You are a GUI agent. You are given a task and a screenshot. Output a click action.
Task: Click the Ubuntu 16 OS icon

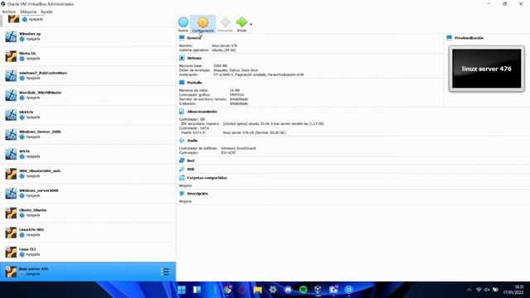point(11,56)
